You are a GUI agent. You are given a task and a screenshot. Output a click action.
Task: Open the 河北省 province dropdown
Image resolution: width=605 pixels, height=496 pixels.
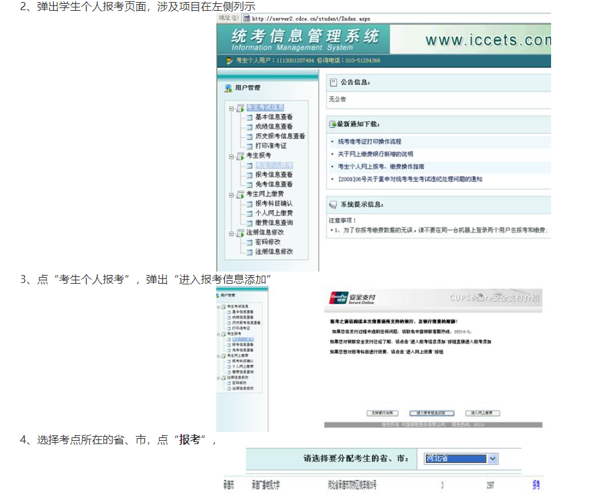[492, 459]
